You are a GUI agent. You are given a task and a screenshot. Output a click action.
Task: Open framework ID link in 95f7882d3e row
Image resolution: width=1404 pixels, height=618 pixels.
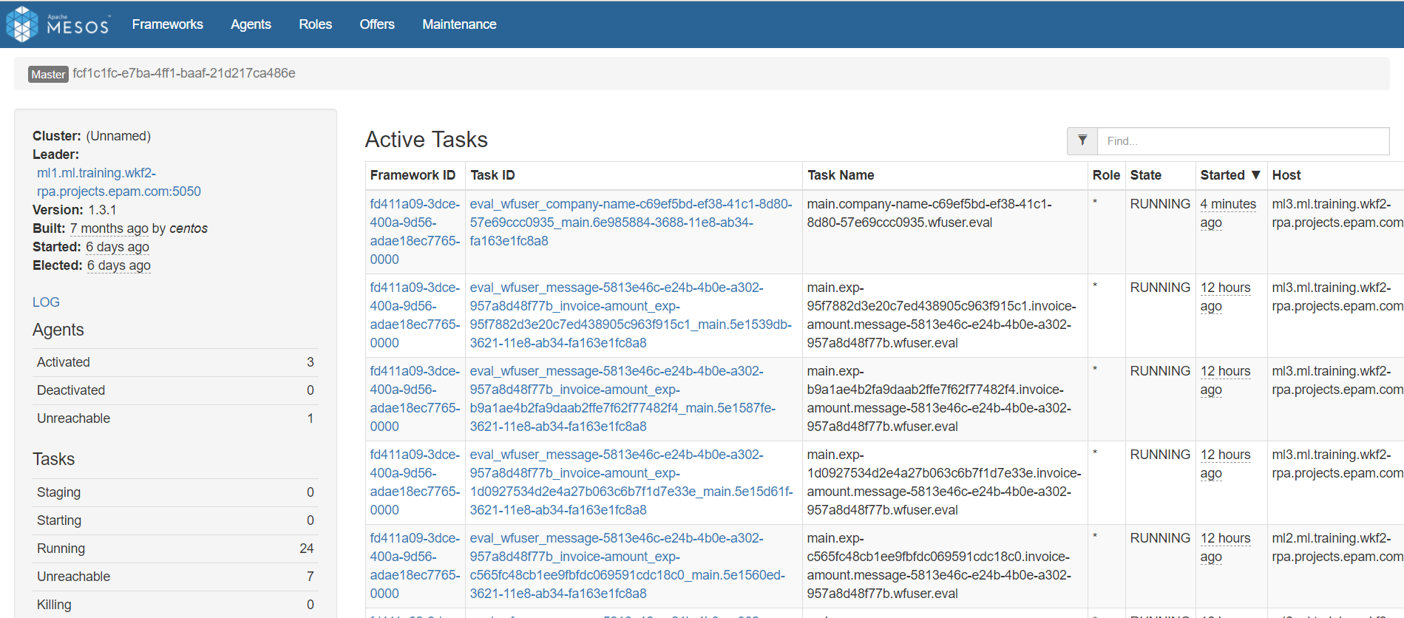[x=415, y=315]
